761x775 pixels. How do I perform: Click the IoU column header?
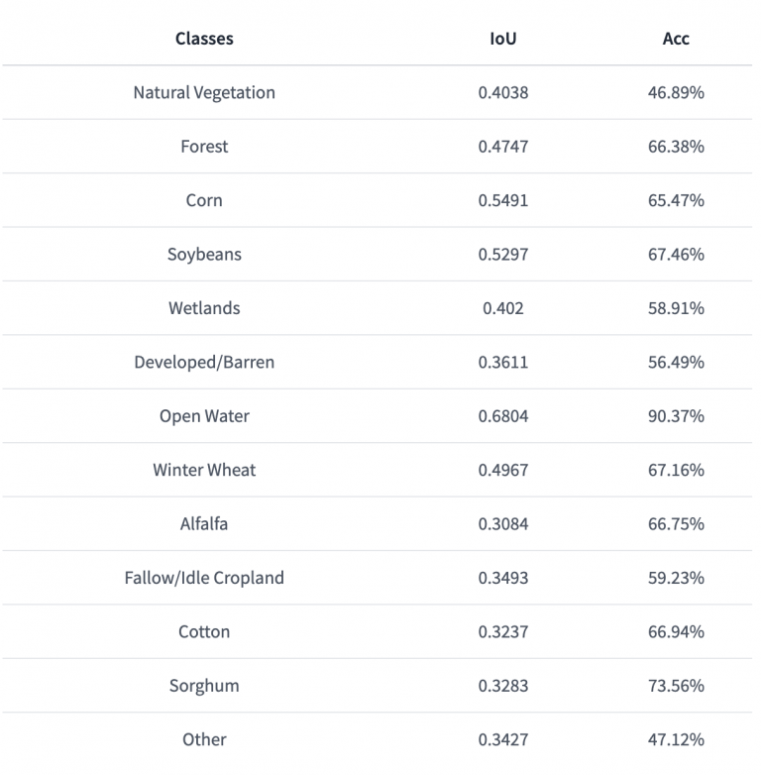point(503,39)
